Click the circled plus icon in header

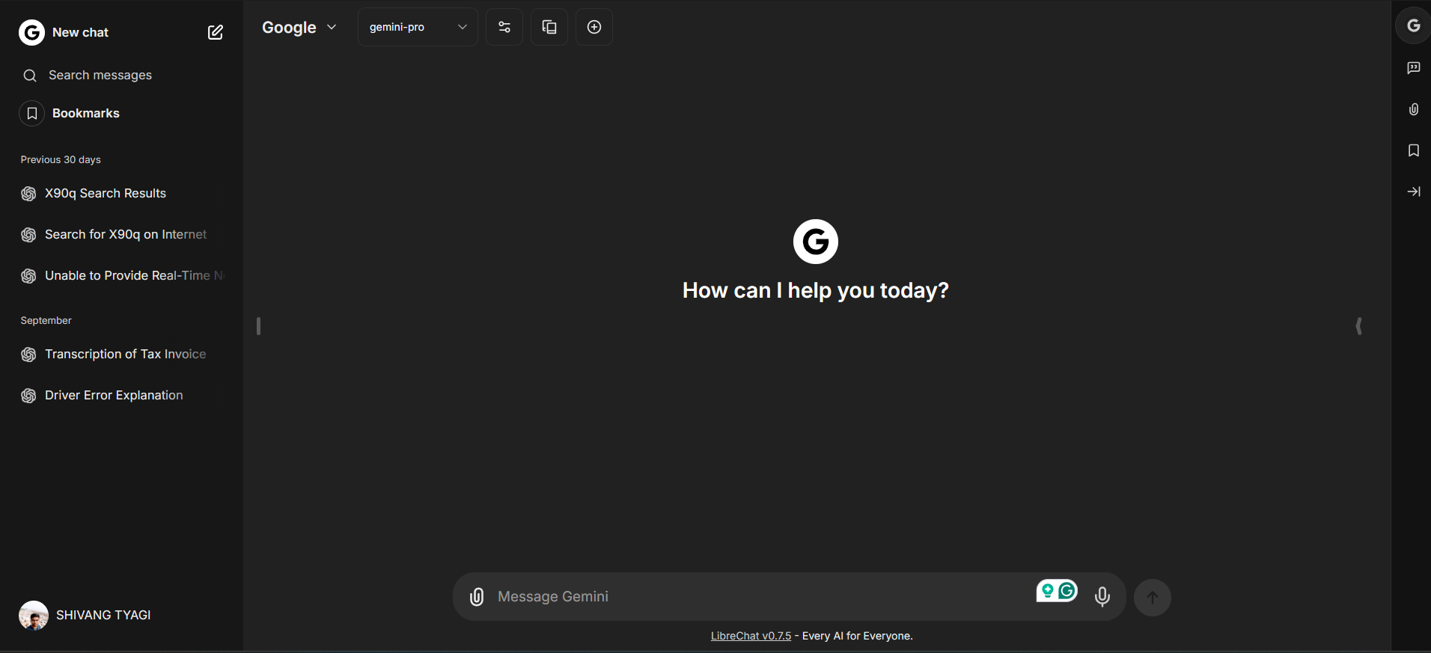594,27
